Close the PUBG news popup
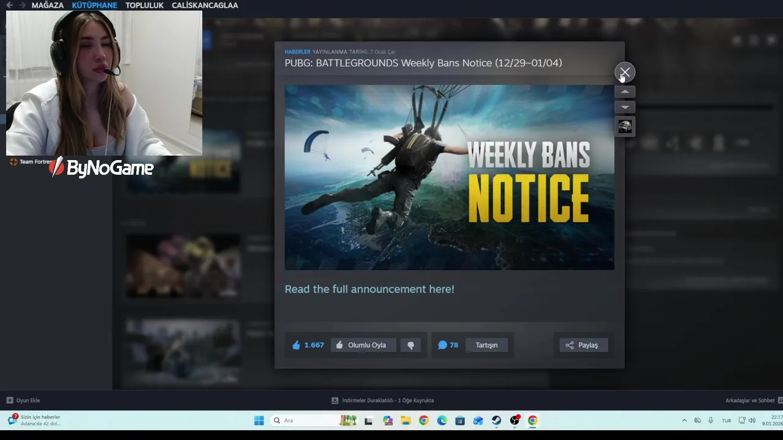 [625, 73]
